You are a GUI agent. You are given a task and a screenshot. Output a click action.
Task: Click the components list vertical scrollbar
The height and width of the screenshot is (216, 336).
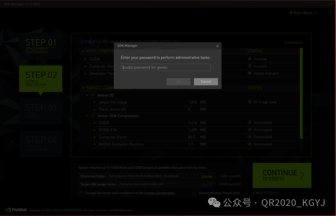301,94
